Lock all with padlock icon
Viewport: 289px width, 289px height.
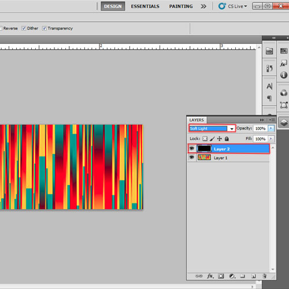(x=227, y=139)
